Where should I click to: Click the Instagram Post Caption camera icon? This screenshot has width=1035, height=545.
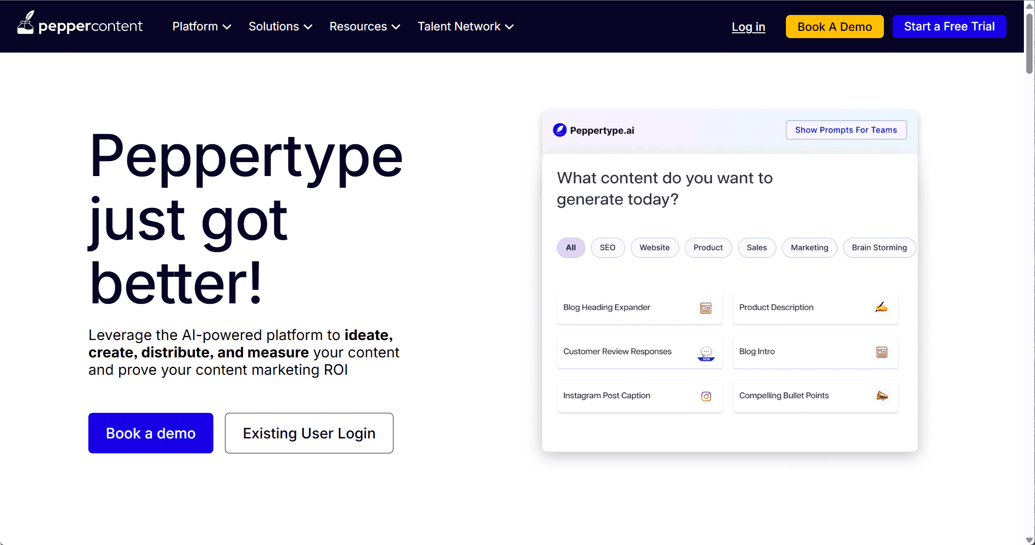click(x=706, y=396)
